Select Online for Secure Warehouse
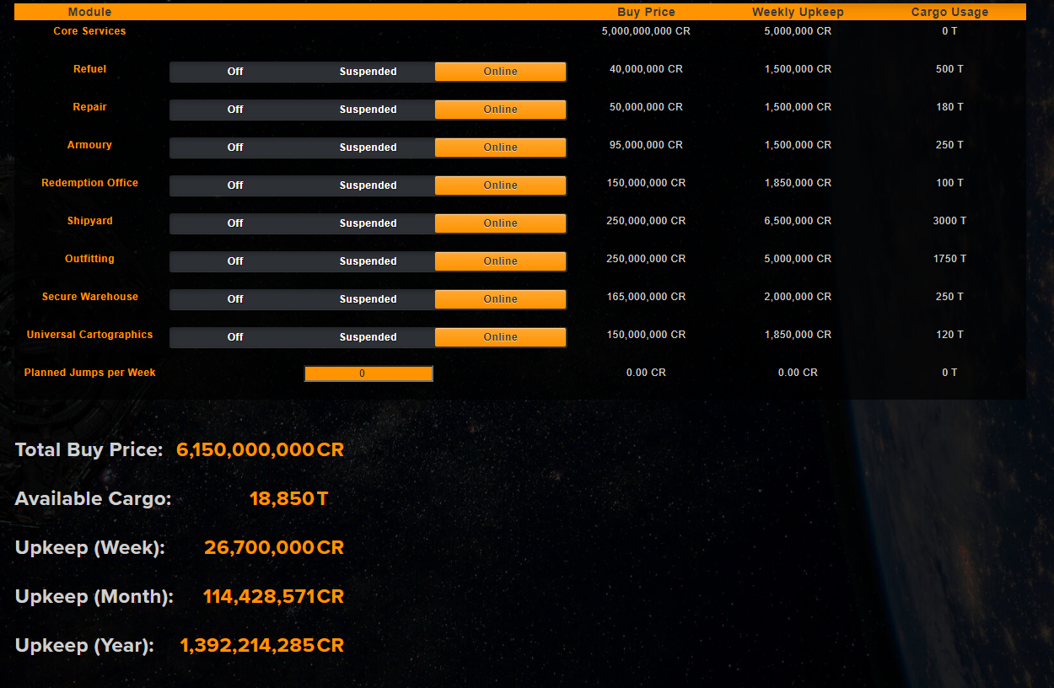Image resolution: width=1054 pixels, height=688 pixels. (x=500, y=299)
